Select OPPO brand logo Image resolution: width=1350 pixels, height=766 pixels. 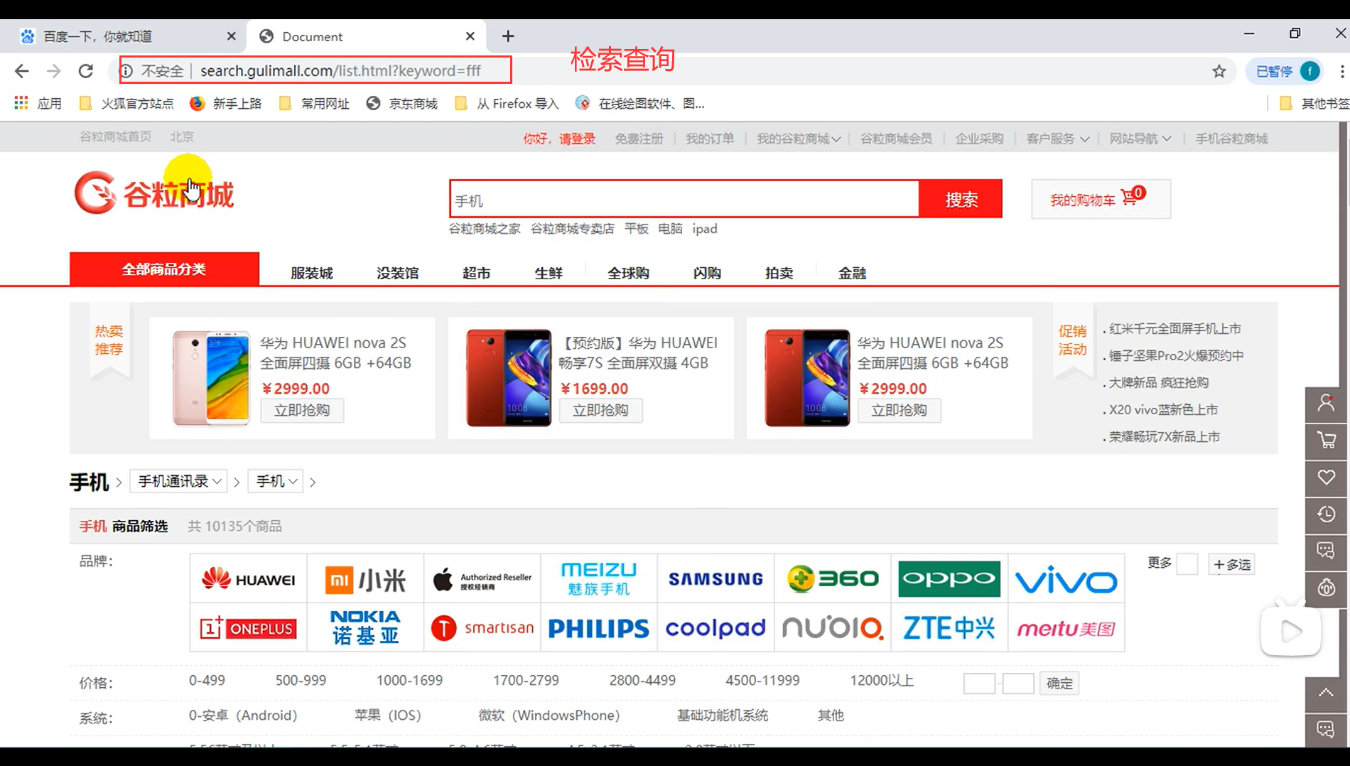pyautogui.click(x=949, y=579)
